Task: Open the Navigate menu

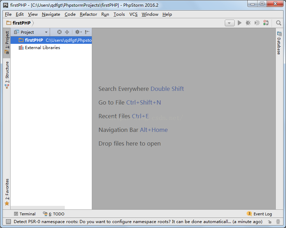Action: 51,14
